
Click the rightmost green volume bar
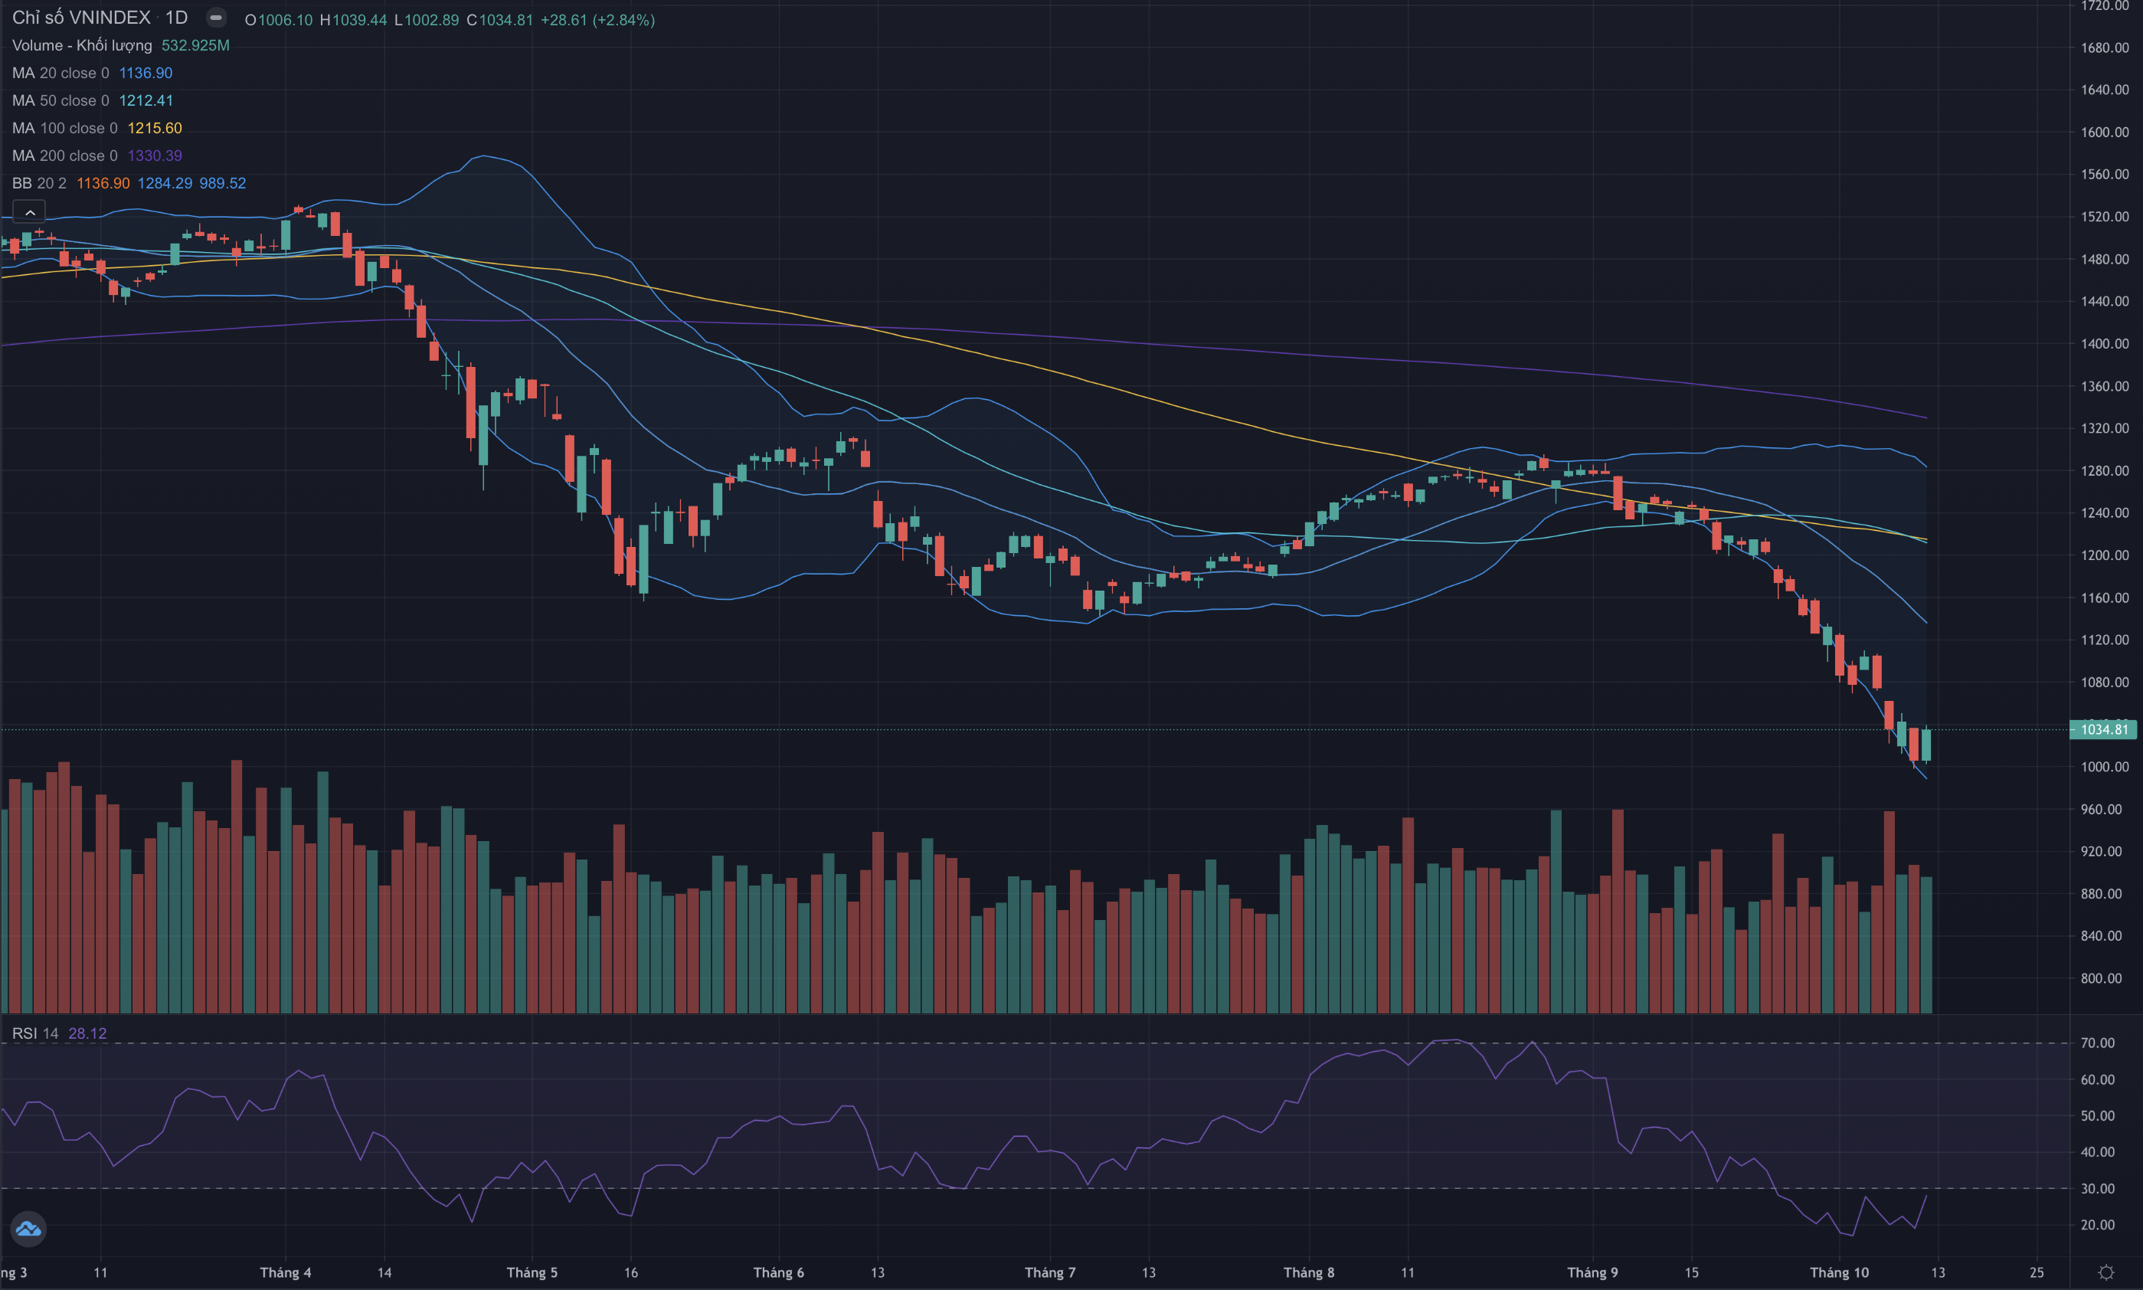pyautogui.click(x=1926, y=945)
